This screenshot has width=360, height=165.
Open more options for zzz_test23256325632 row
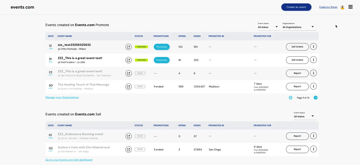coord(313,46)
